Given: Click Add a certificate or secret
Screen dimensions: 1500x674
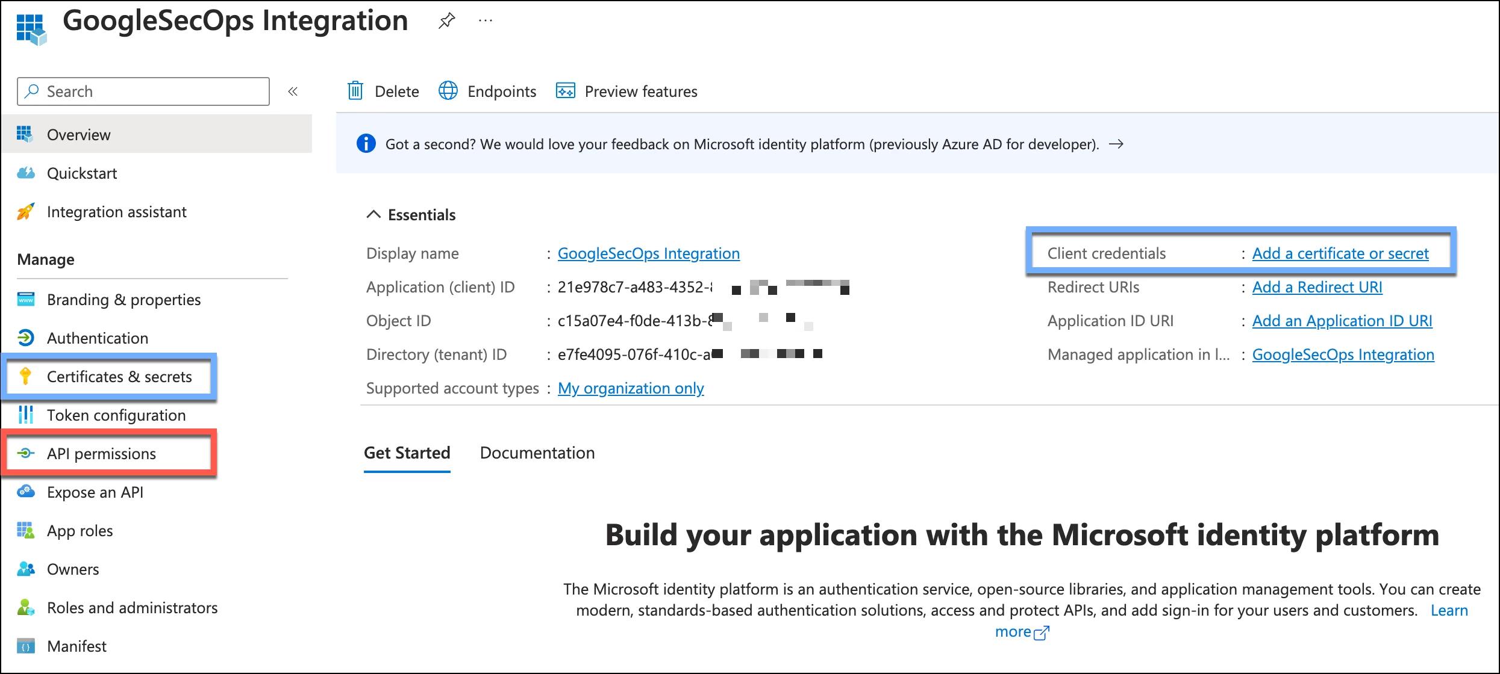Looking at the screenshot, I should tap(1340, 253).
